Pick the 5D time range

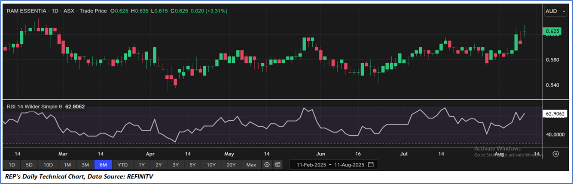point(29,165)
